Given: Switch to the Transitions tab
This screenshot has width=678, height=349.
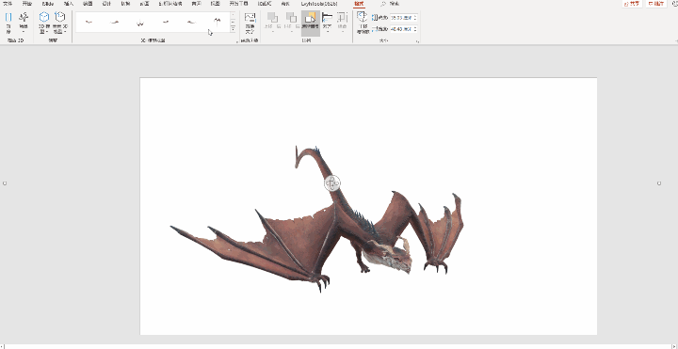Looking at the screenshot, I should [125, 4].
